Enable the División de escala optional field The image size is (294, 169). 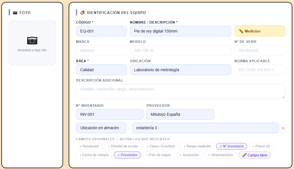click(x=123, y=146)
